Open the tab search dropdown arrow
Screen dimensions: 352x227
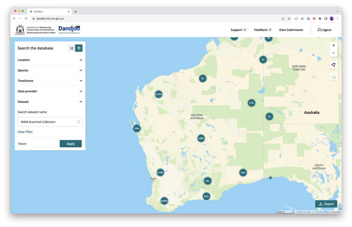click(338, 12)
